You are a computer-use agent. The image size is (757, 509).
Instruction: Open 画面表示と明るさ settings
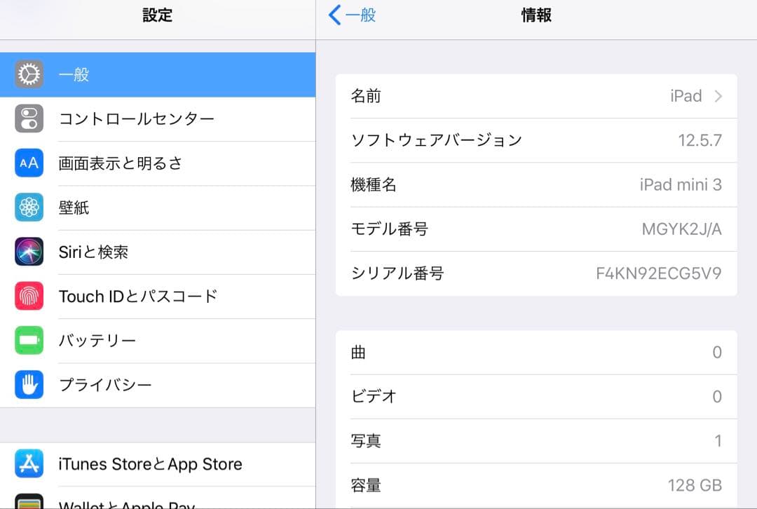coord(158,163)
